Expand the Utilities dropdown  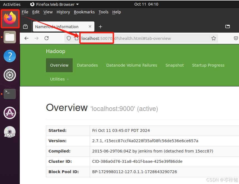[x=59, y=79]
